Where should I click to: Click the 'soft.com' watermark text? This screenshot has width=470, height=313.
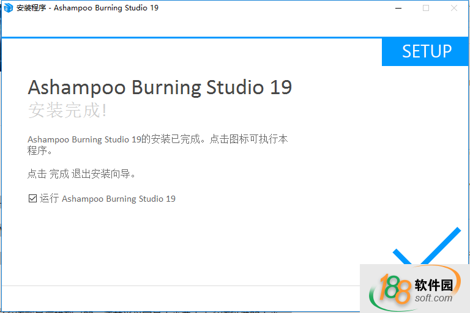(433, 298)
